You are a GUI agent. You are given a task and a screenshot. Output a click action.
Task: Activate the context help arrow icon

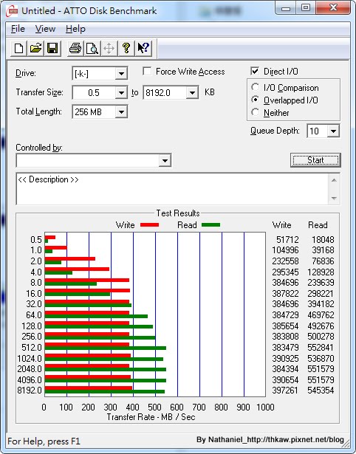pyautogui.click(x=143, y=48)
